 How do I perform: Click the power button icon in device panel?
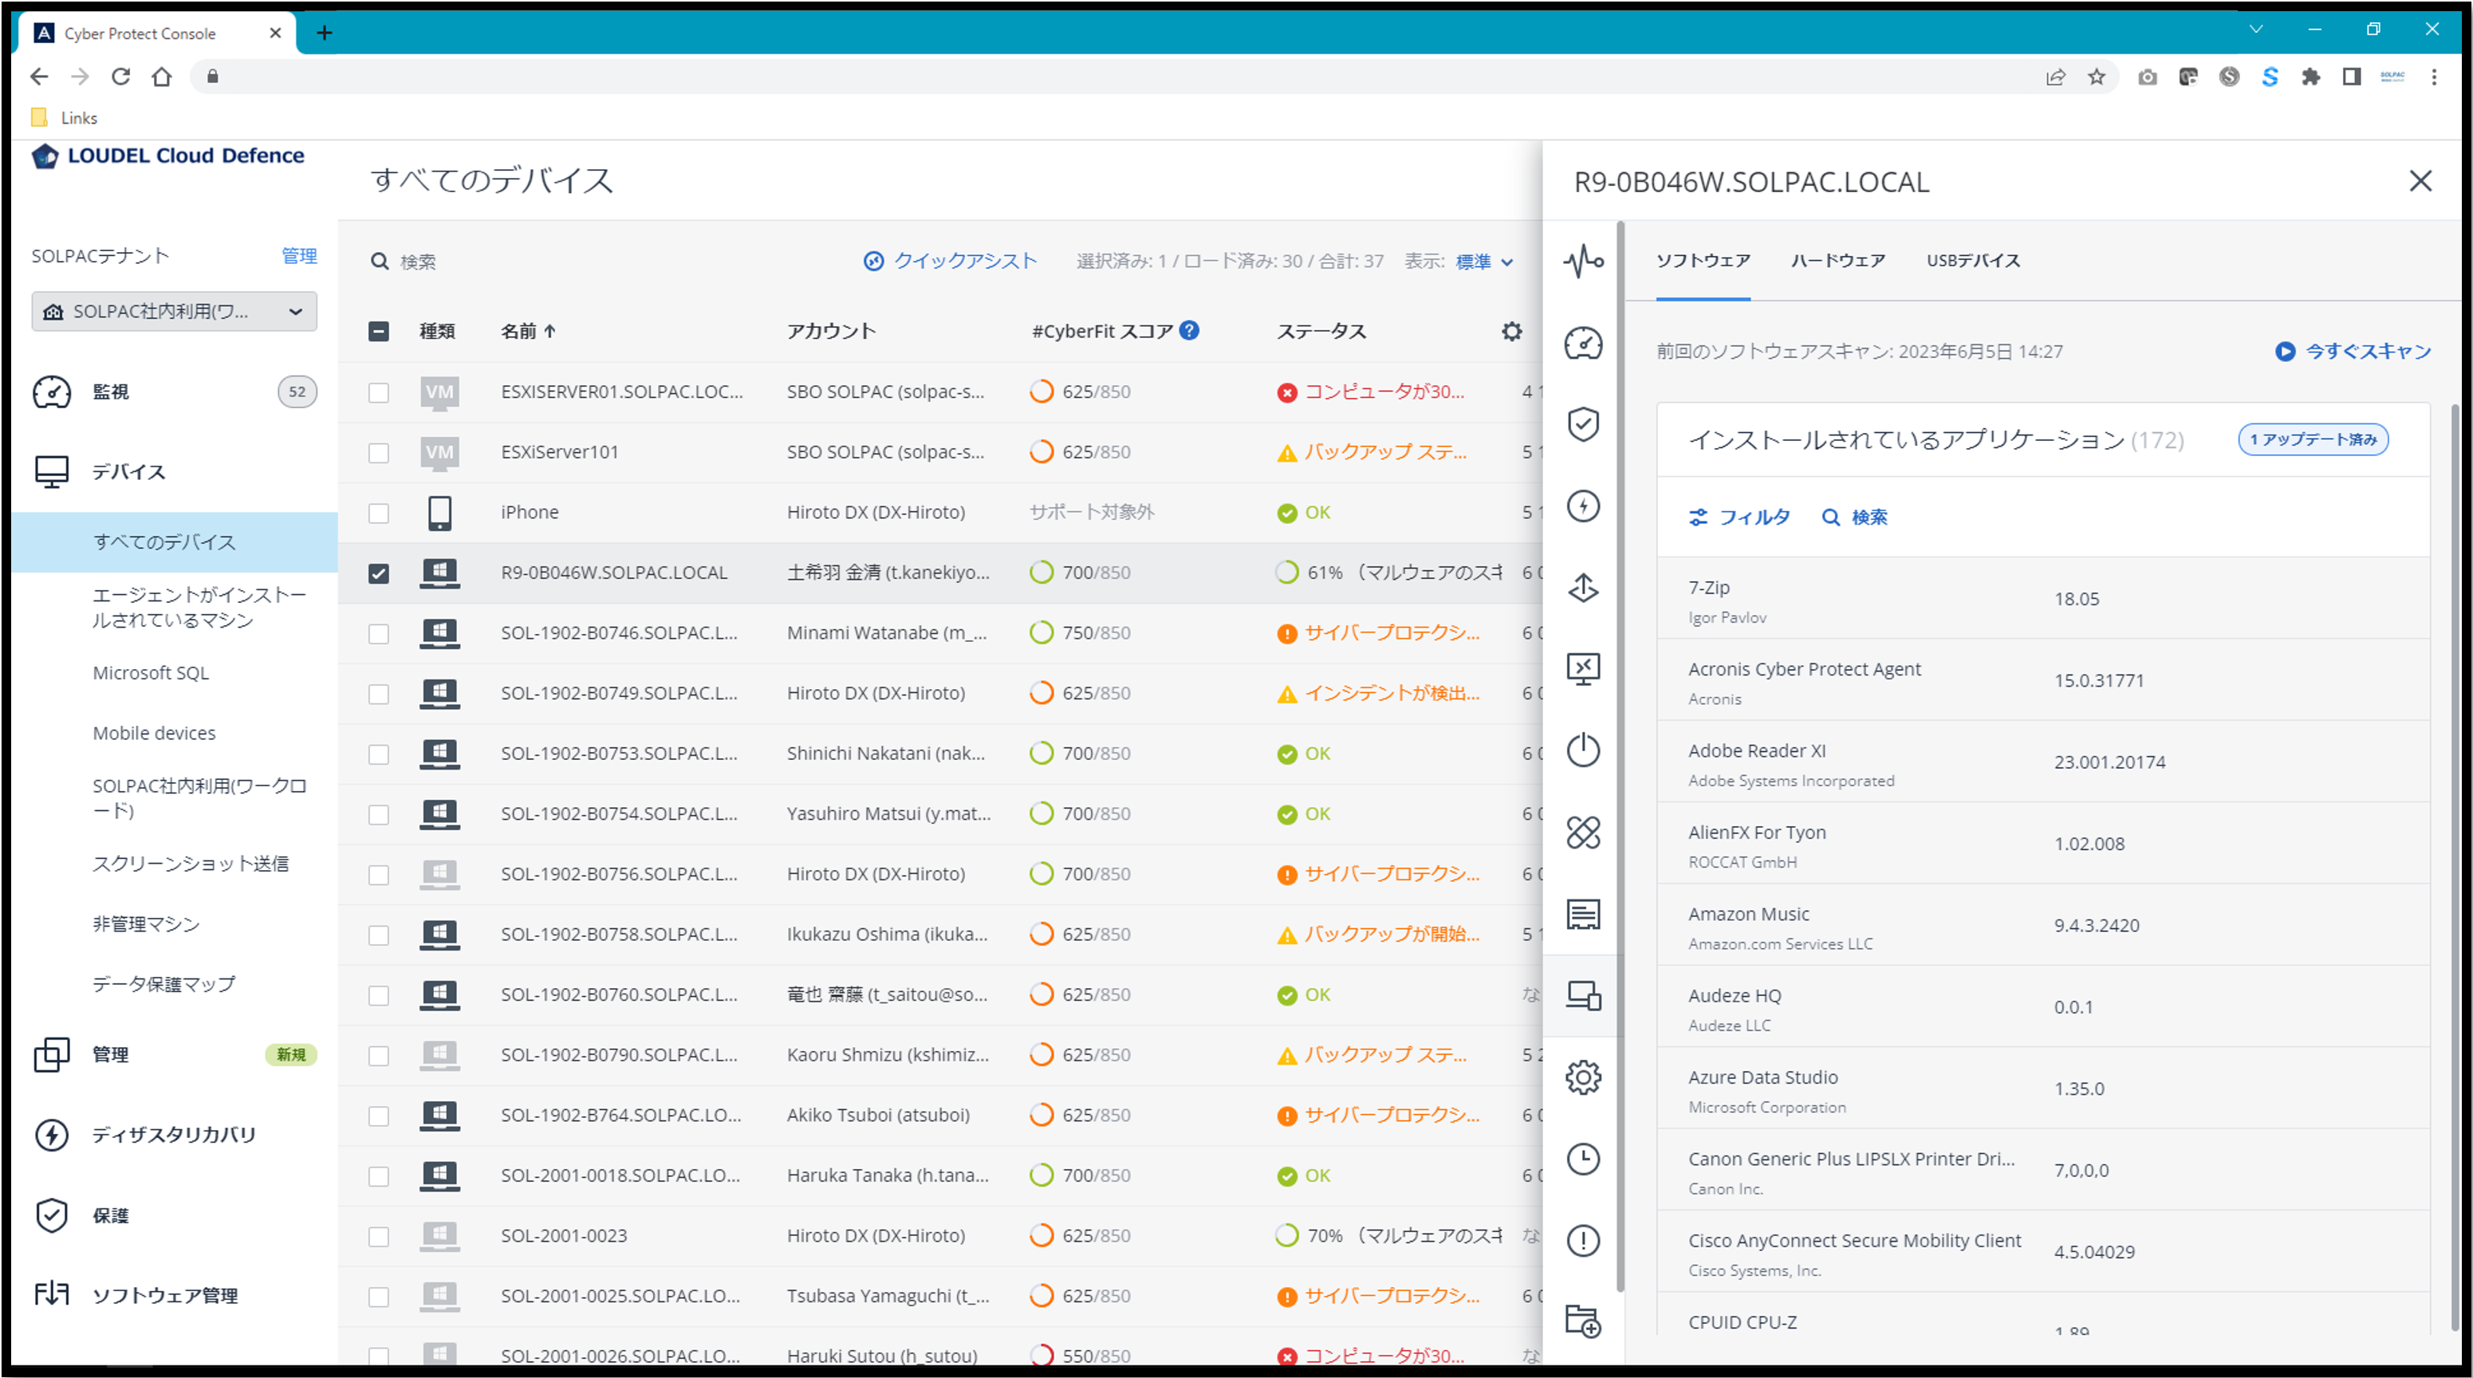click(x=1583, y=750)
